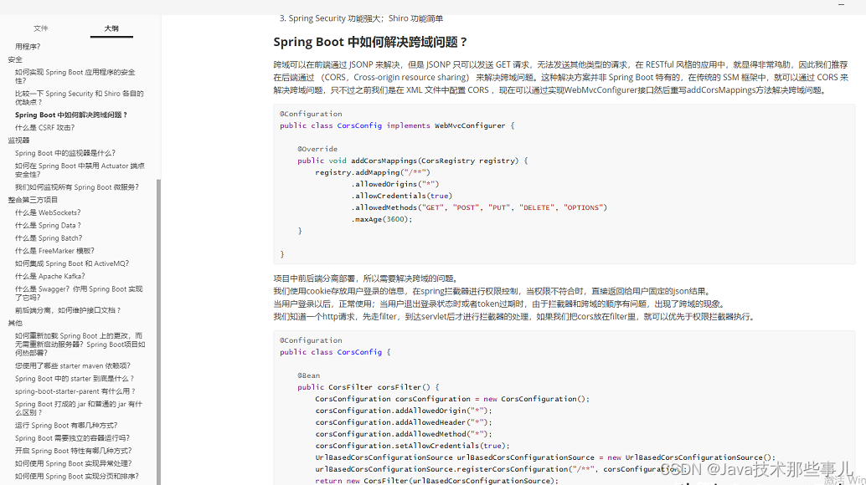Open 如何实现 Spring Boot 应用程序的安全性 entry
866x485 pixels.
point(75,76)
